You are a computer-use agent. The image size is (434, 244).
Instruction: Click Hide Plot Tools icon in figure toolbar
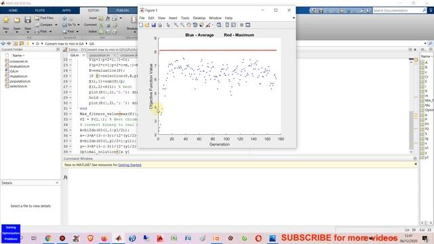tap(241, 25)
